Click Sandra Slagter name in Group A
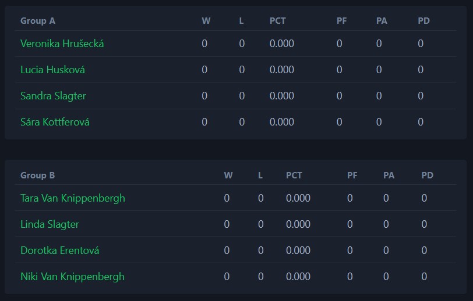473x301 pixels. click(x=53, y=96)
